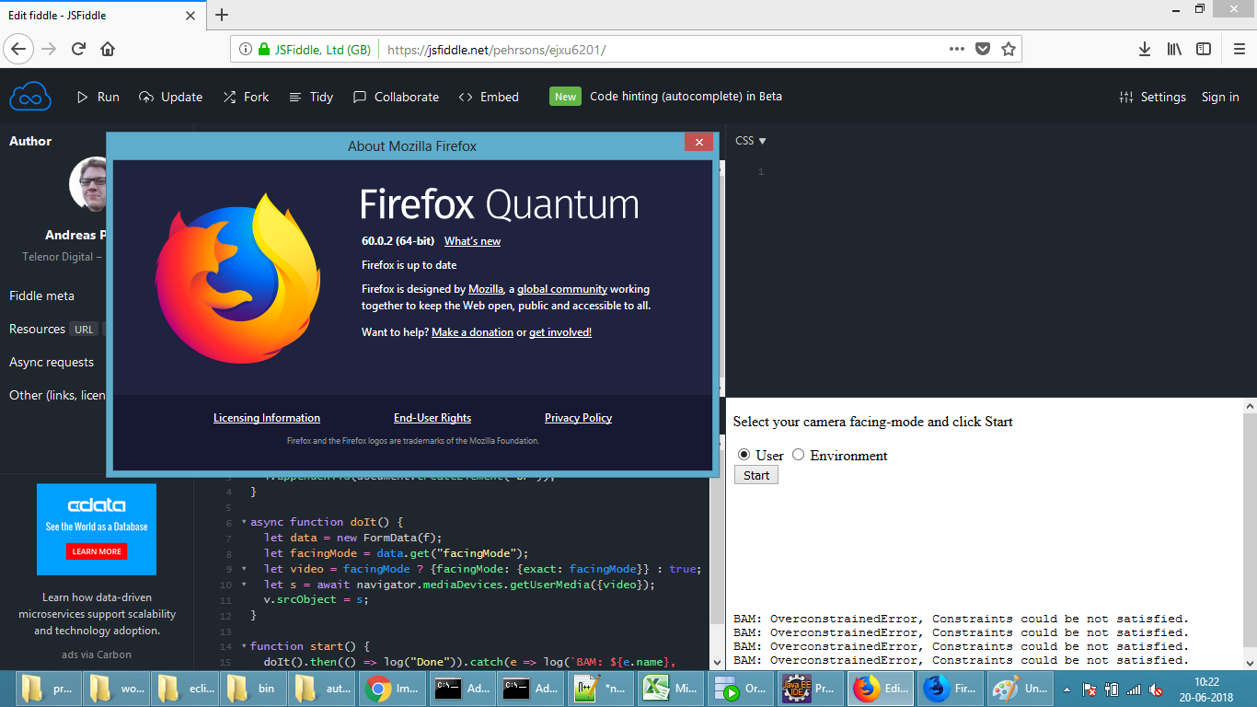Collapse the fold arrow at line 9
The width and height of the screenshot is (1257, 707).
point(244,569)
